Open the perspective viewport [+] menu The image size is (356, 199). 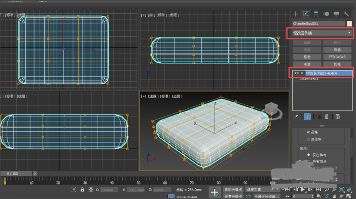tap(144, 96)
